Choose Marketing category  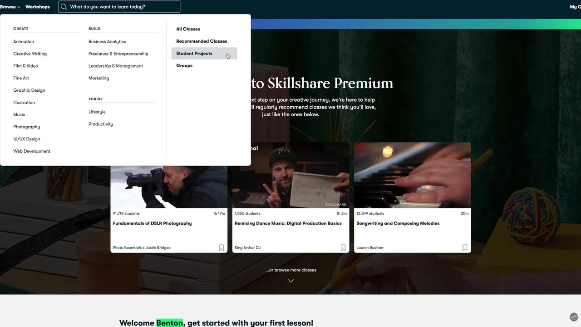(x=98, y=78)
